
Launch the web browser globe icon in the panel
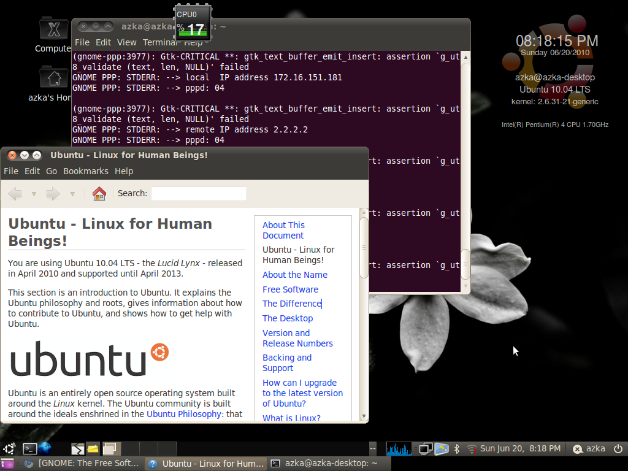(x=45, y=448)
